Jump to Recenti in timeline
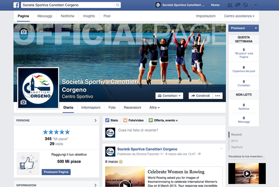The width and height of the screenshot is (279, 187). [x=237, y=135]
